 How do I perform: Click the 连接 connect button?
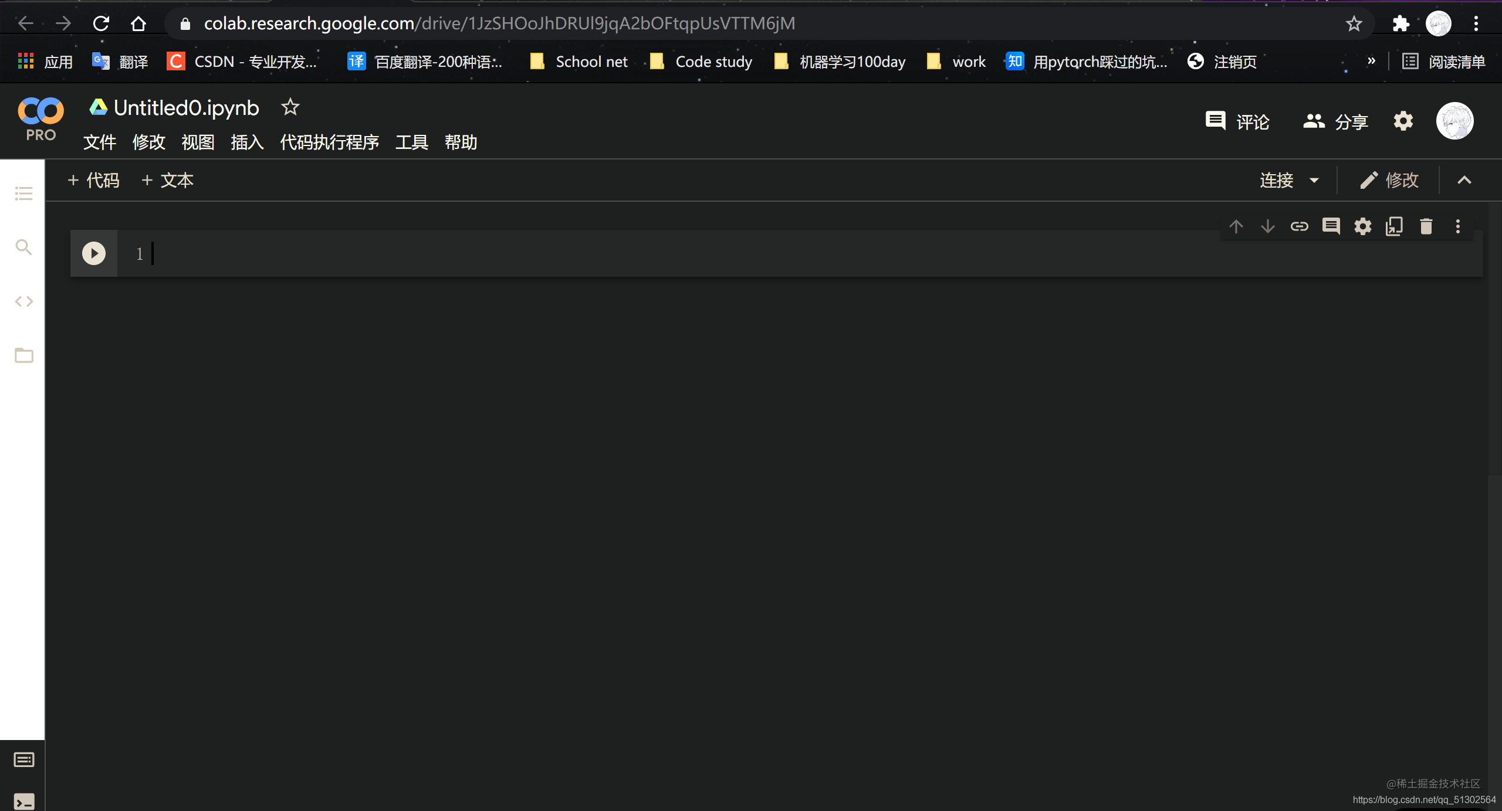tap(1277, 180)
